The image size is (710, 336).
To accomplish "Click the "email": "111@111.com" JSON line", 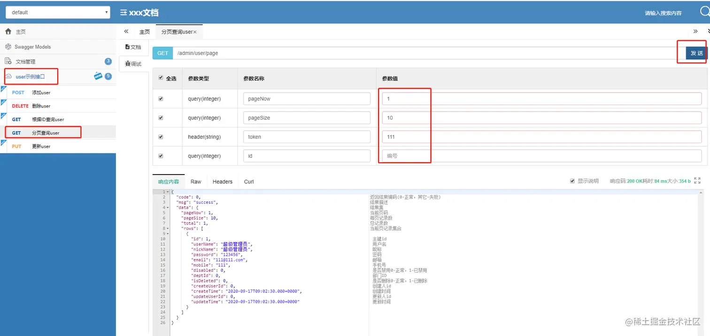I will coord(219,260).
